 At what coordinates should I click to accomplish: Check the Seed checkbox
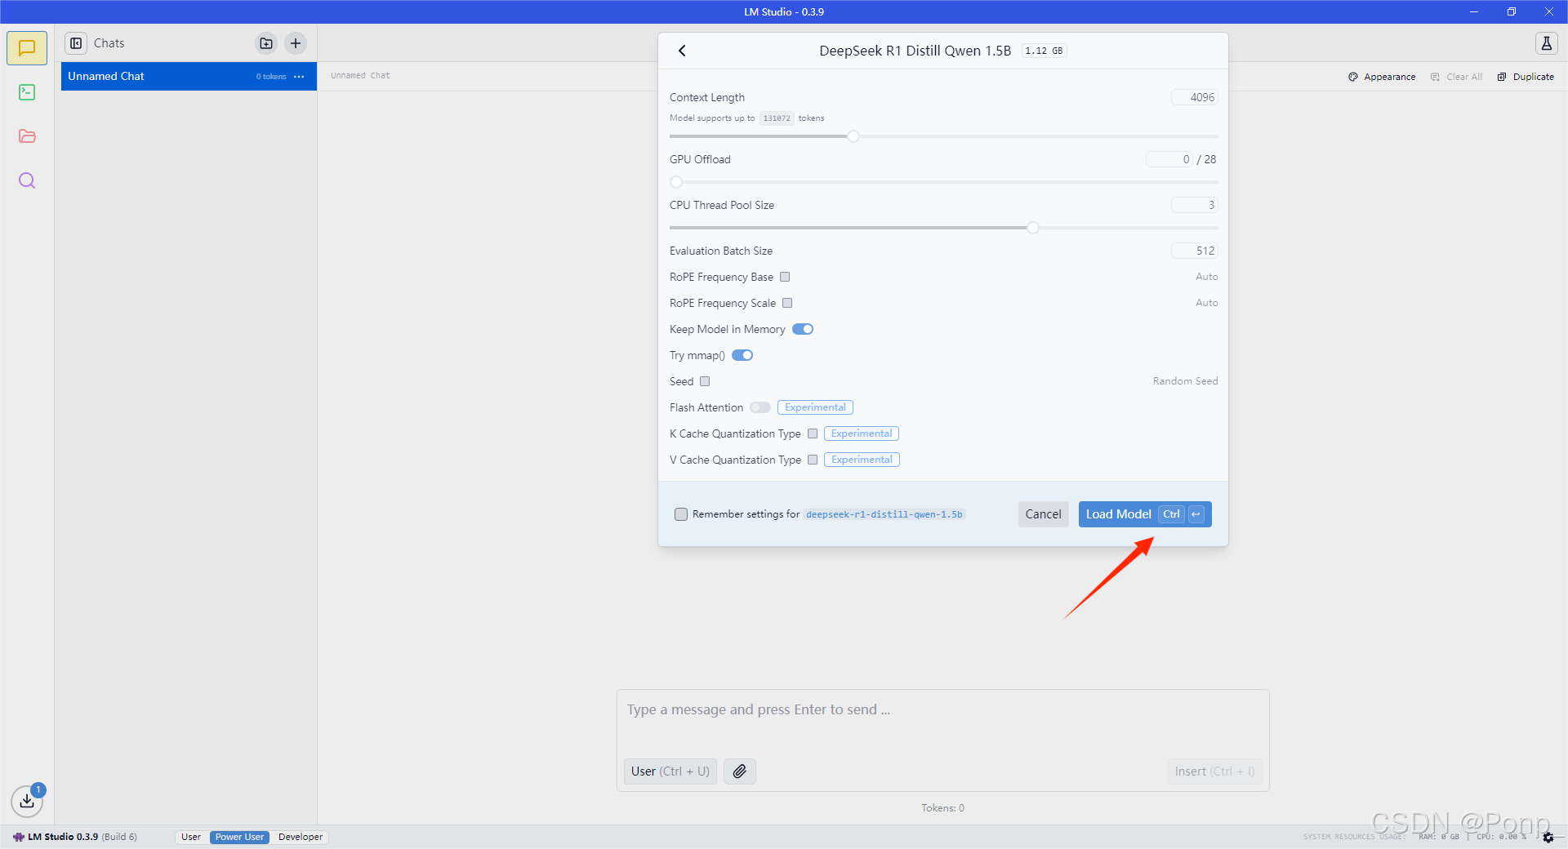[x=705, y=381]
